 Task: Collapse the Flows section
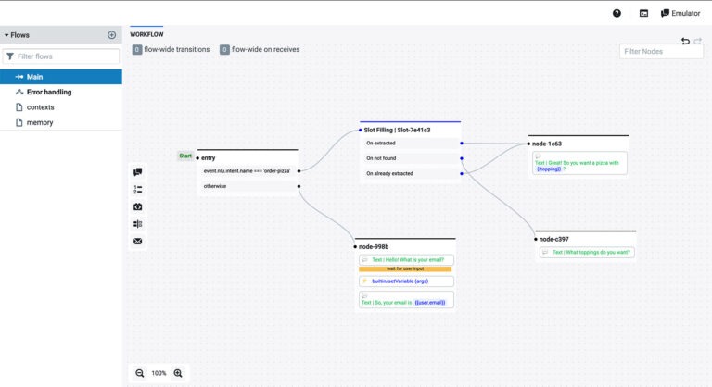pos(6,35)
